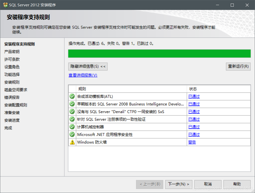Open 已通过 link for 注册表项的一致性验证
The height and width of the screenshot is (193, 255).
click(194, 119)
